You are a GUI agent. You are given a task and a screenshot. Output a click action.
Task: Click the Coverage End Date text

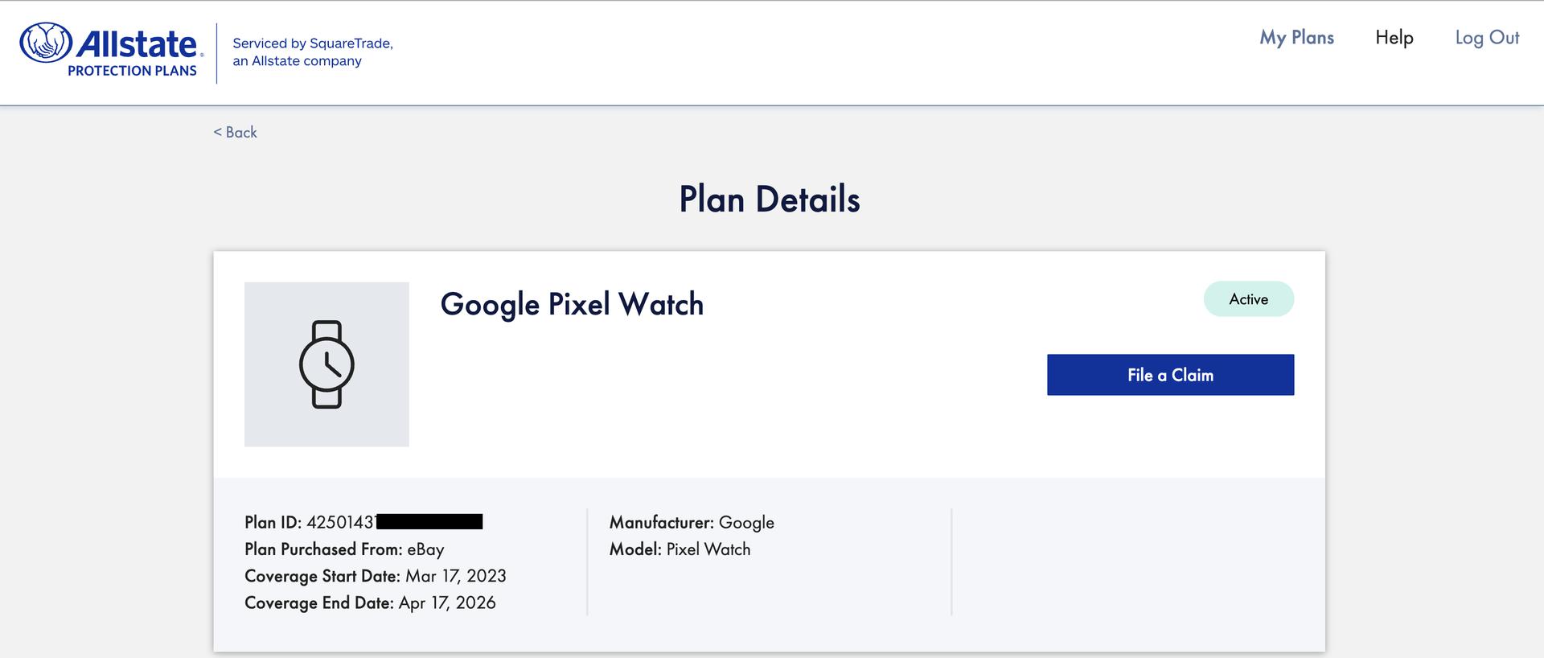click(370, 602)
